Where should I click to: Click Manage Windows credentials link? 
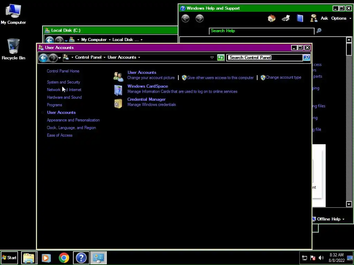pyautogui.click(x=151, y=105)
